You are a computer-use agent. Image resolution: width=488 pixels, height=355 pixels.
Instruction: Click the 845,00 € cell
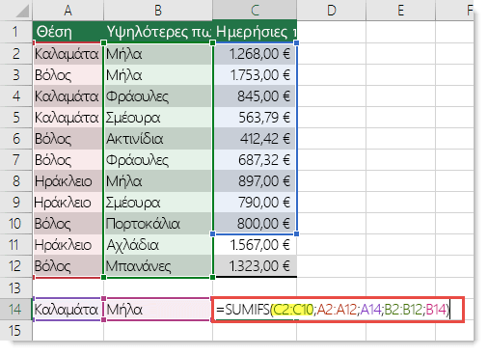tap(255, 96)
